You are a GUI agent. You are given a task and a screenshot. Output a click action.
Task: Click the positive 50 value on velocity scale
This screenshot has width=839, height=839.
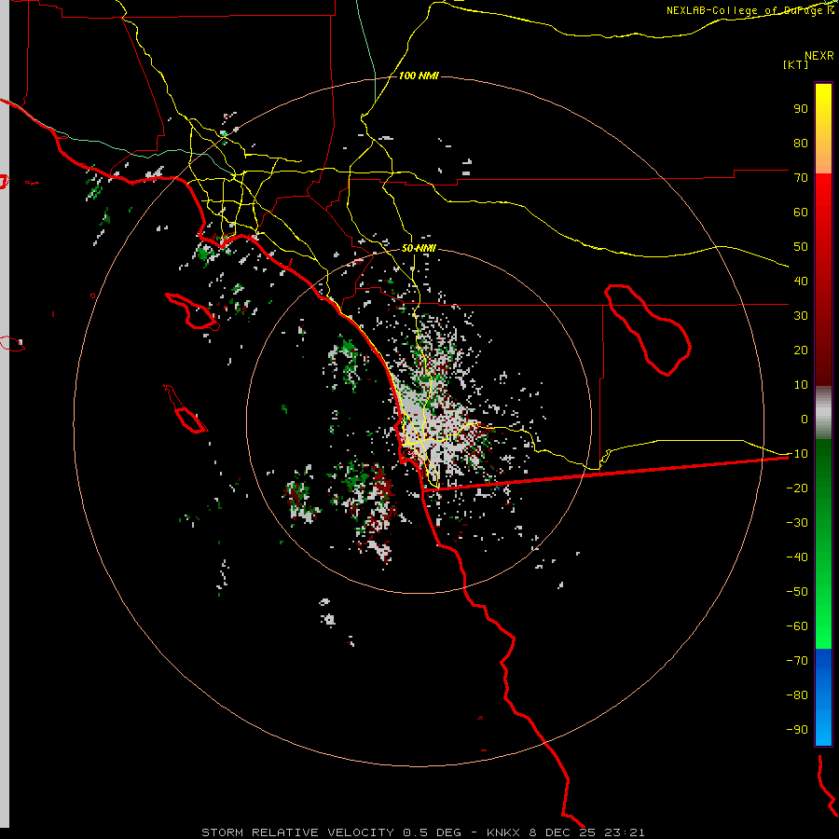pyautogui.click(x=801, y=247)
